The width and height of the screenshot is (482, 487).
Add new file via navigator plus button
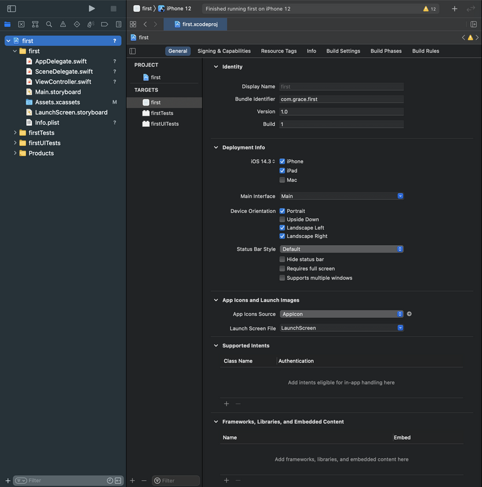coord(8,481)
